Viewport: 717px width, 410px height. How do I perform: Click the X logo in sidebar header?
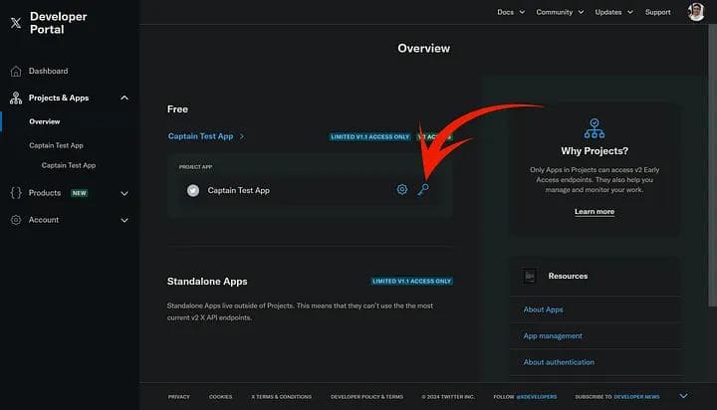pyautogui.click(x=16, y=23)
